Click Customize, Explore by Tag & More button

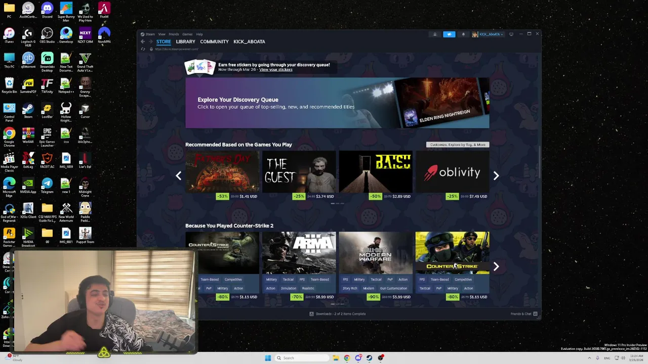coord(458,145)
